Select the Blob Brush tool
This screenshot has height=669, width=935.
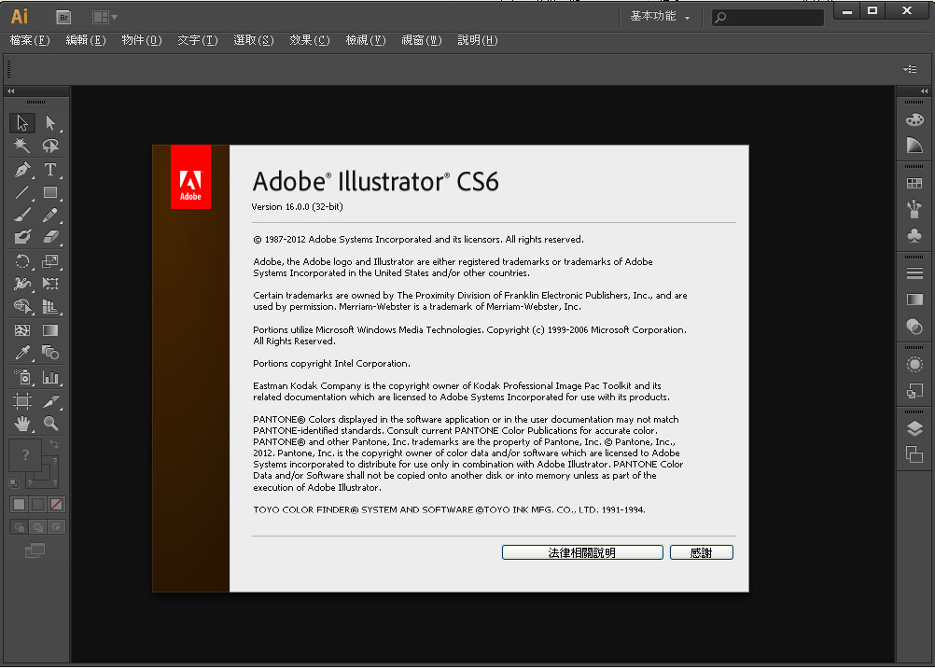click(x=22, y=237)
